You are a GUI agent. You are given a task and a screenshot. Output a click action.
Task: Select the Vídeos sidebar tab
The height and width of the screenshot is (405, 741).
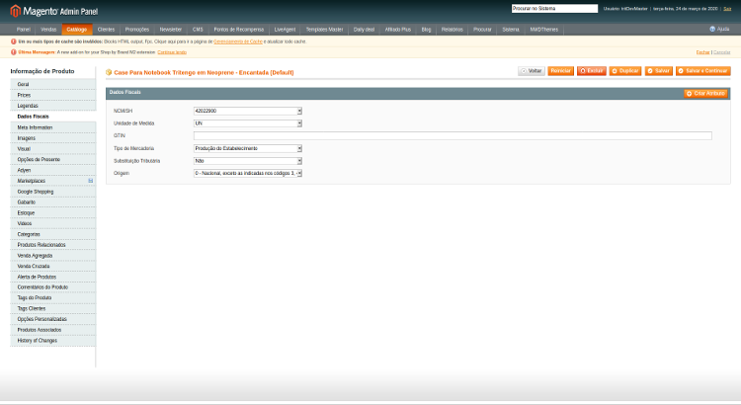pos(53,223)
